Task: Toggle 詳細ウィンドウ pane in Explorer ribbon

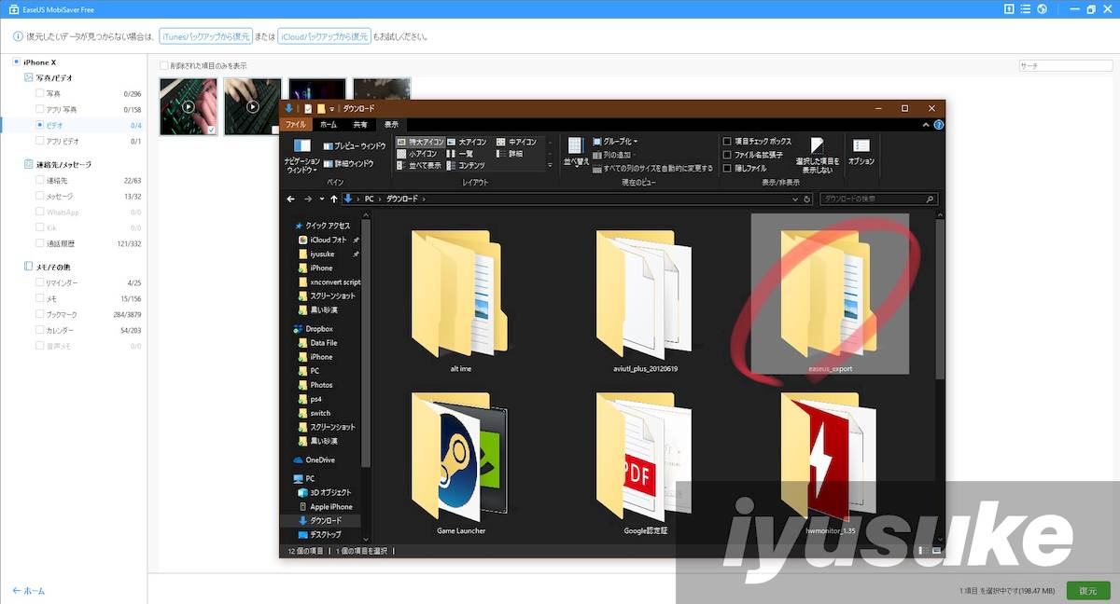Action: 349,163
